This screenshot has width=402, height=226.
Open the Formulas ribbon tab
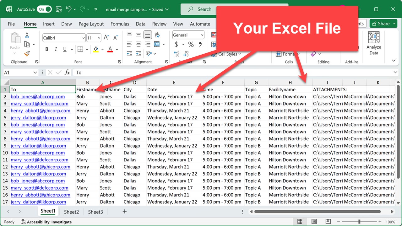pyautogui.click(x=120, y=24)
